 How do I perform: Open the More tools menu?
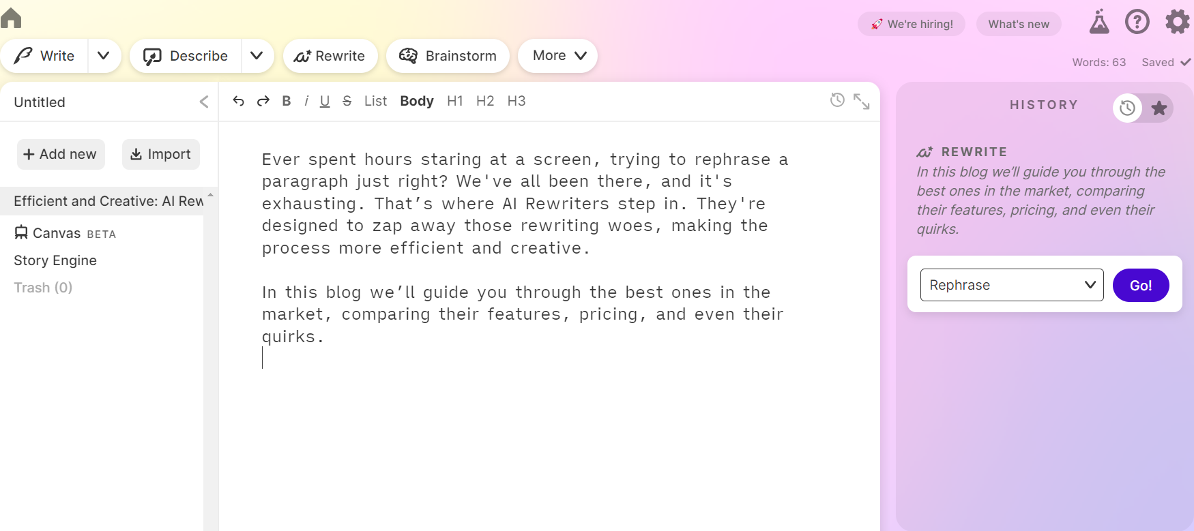[557, 56]
